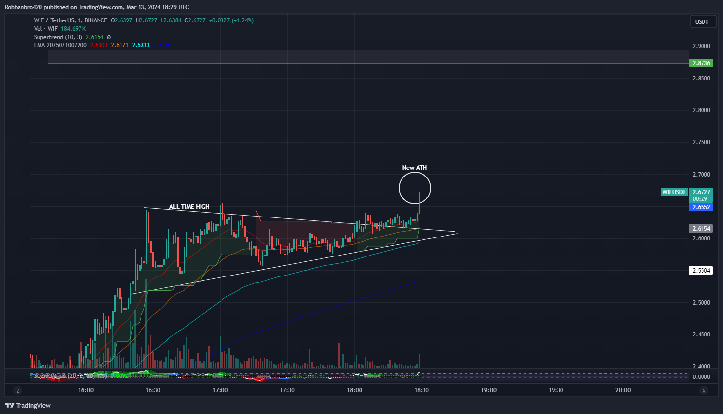Toggle the auto-scale A button
The height and width of the screenshot is (414, 723).
[x=703, y=390]
